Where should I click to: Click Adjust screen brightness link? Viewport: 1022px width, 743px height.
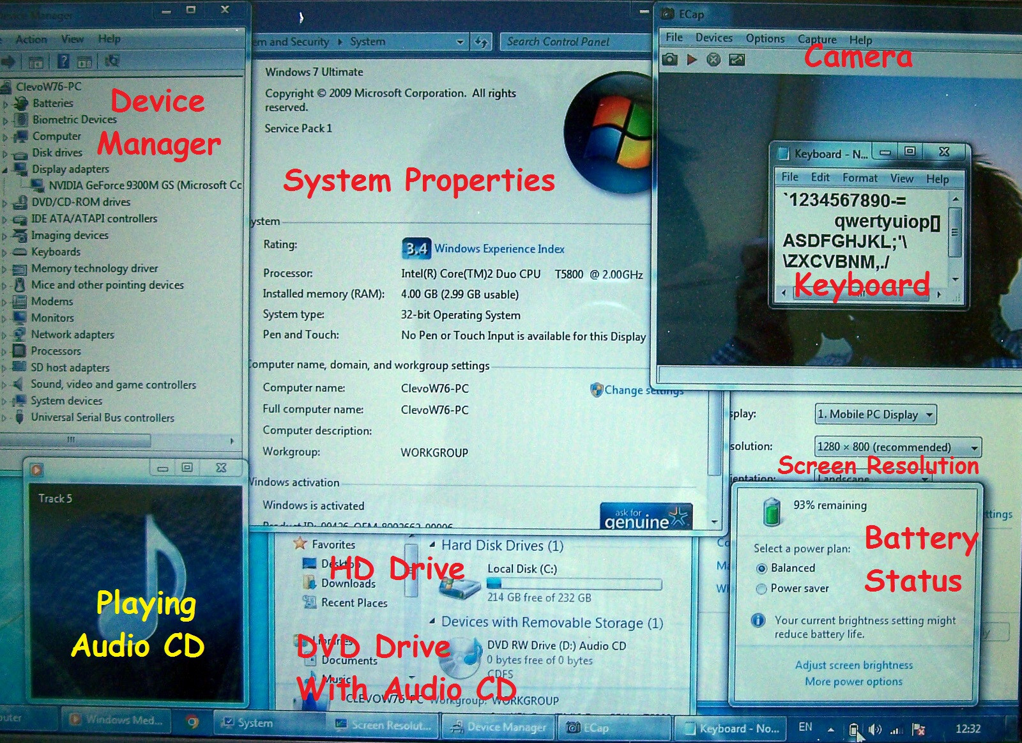[x=854, y=665]
